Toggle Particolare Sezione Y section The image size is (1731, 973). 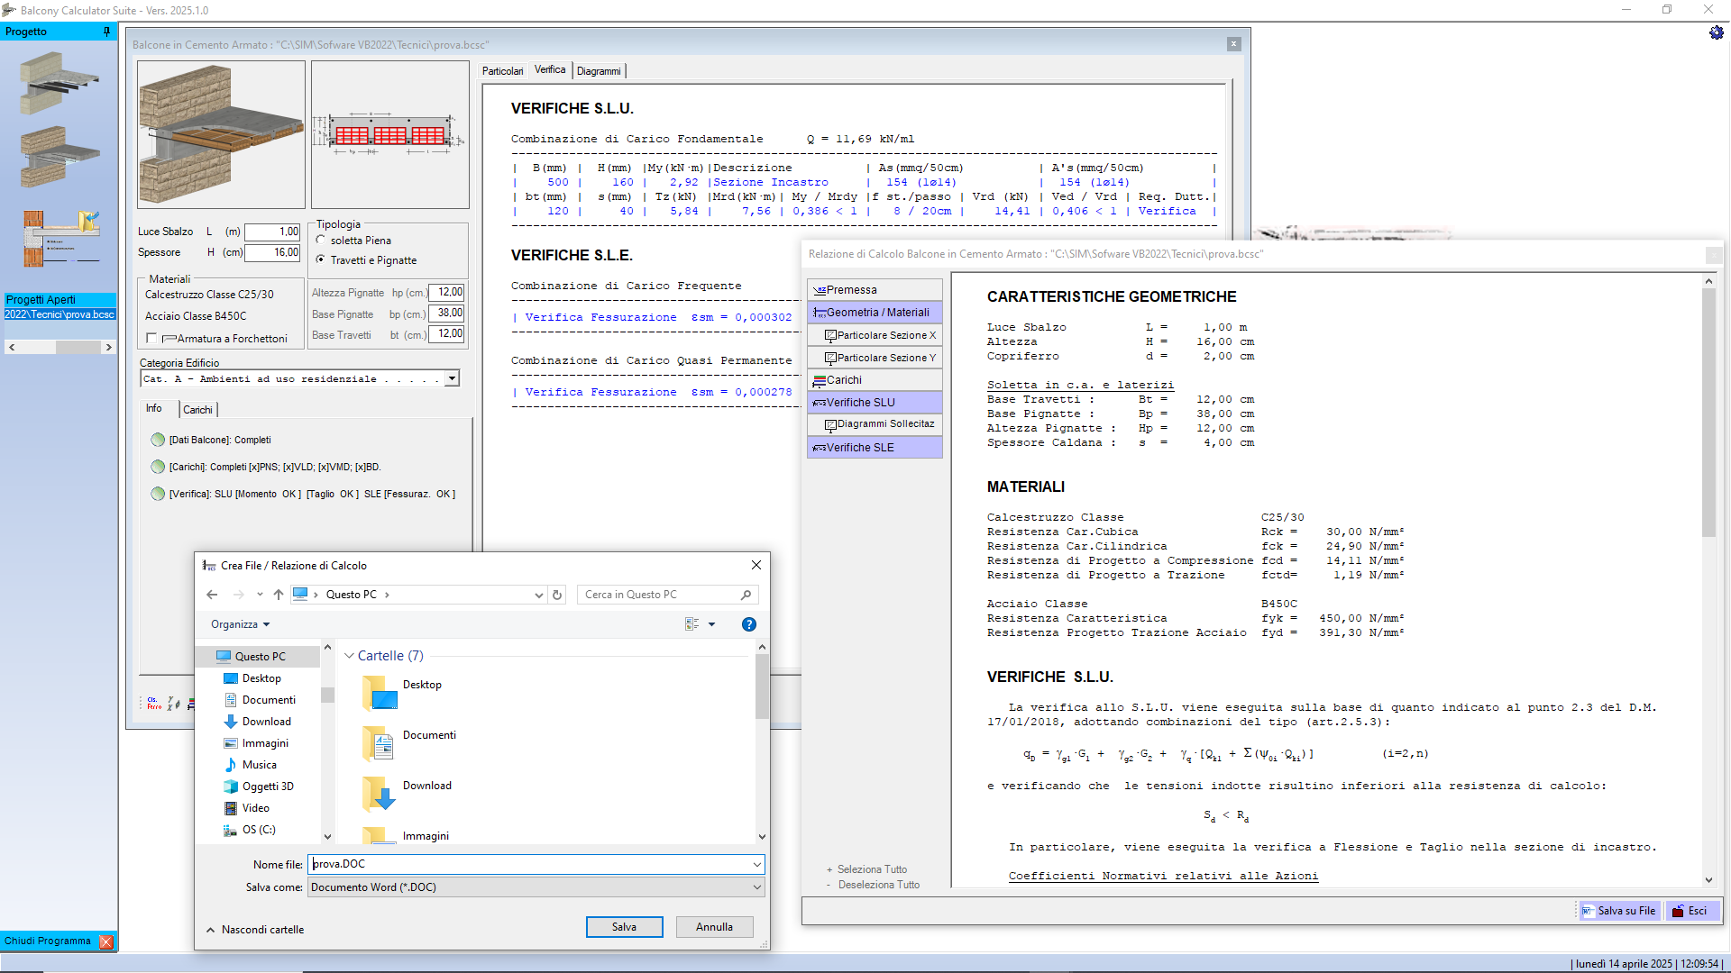tap(875, 358)
